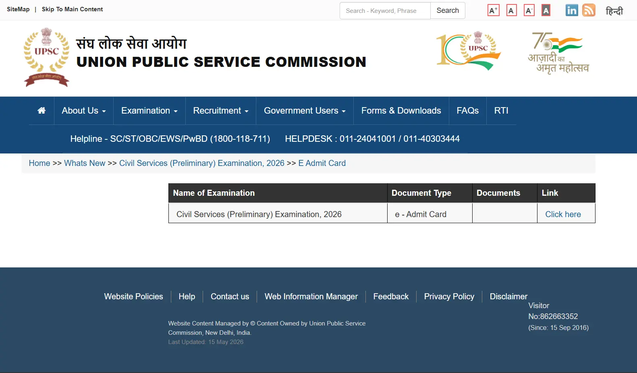Reset to normal font size A icon
This screenshot has width=637, height=373.
pyautogui.click(x=511, y=10)
